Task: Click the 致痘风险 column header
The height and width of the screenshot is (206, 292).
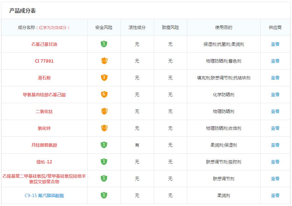Action: coord(170,27)
